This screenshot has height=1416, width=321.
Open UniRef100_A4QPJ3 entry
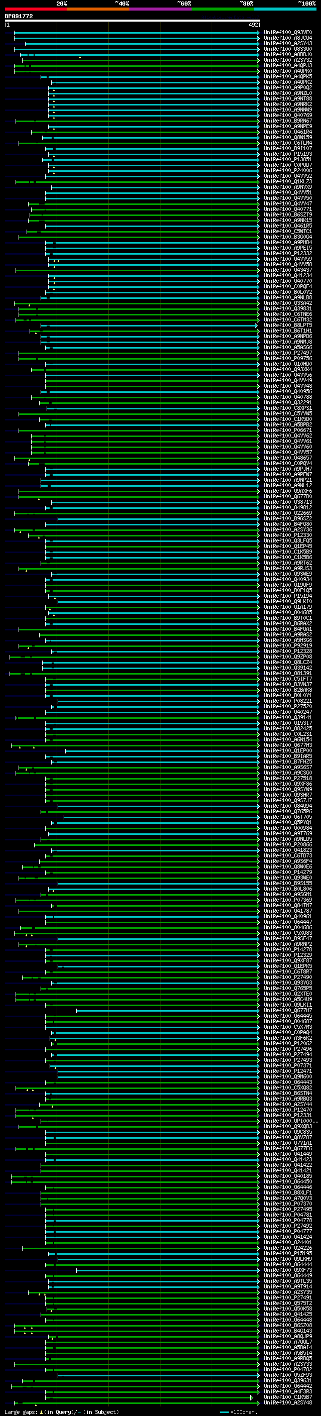pos(287,65)
